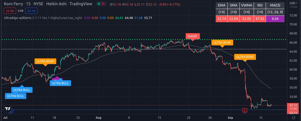Click the SMA header cell
The image size is (301, 121).
[233, 5]
